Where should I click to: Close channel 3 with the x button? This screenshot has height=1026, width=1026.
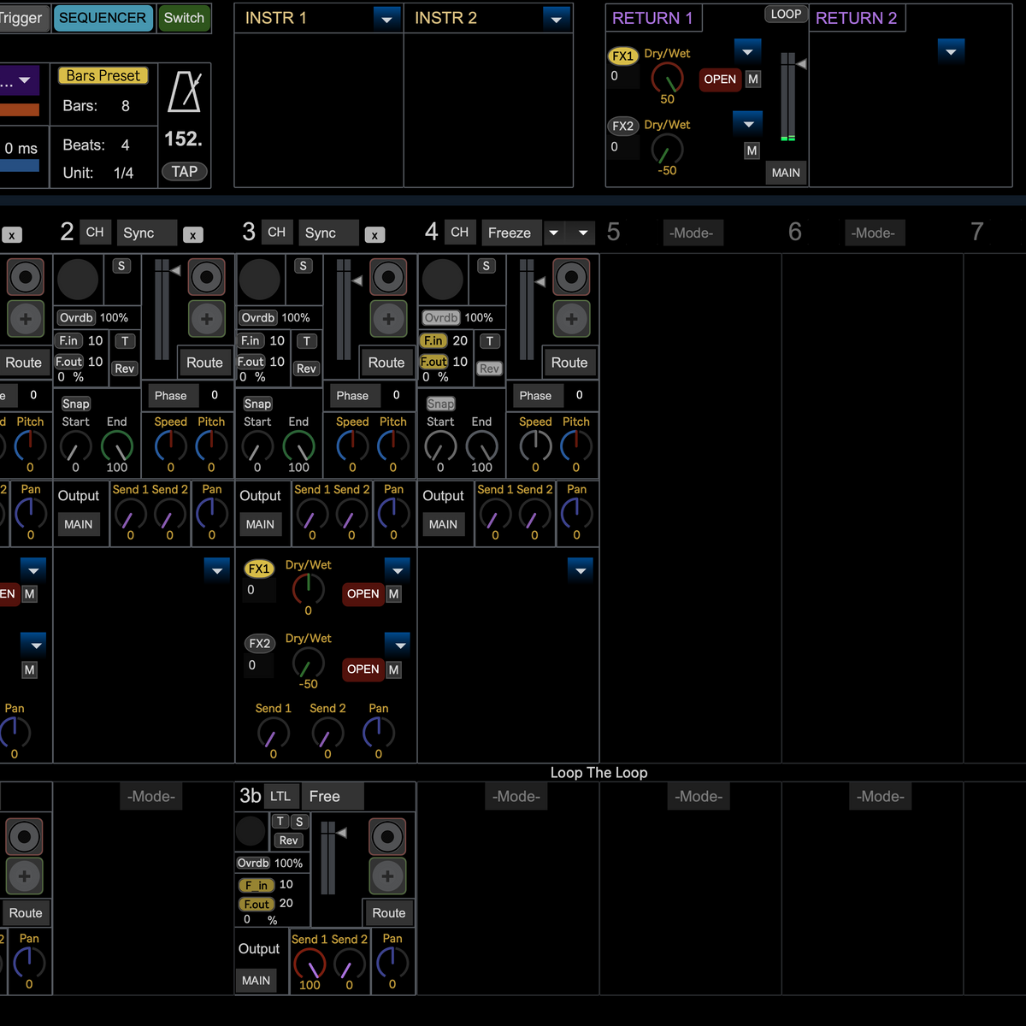pos(374,235)
